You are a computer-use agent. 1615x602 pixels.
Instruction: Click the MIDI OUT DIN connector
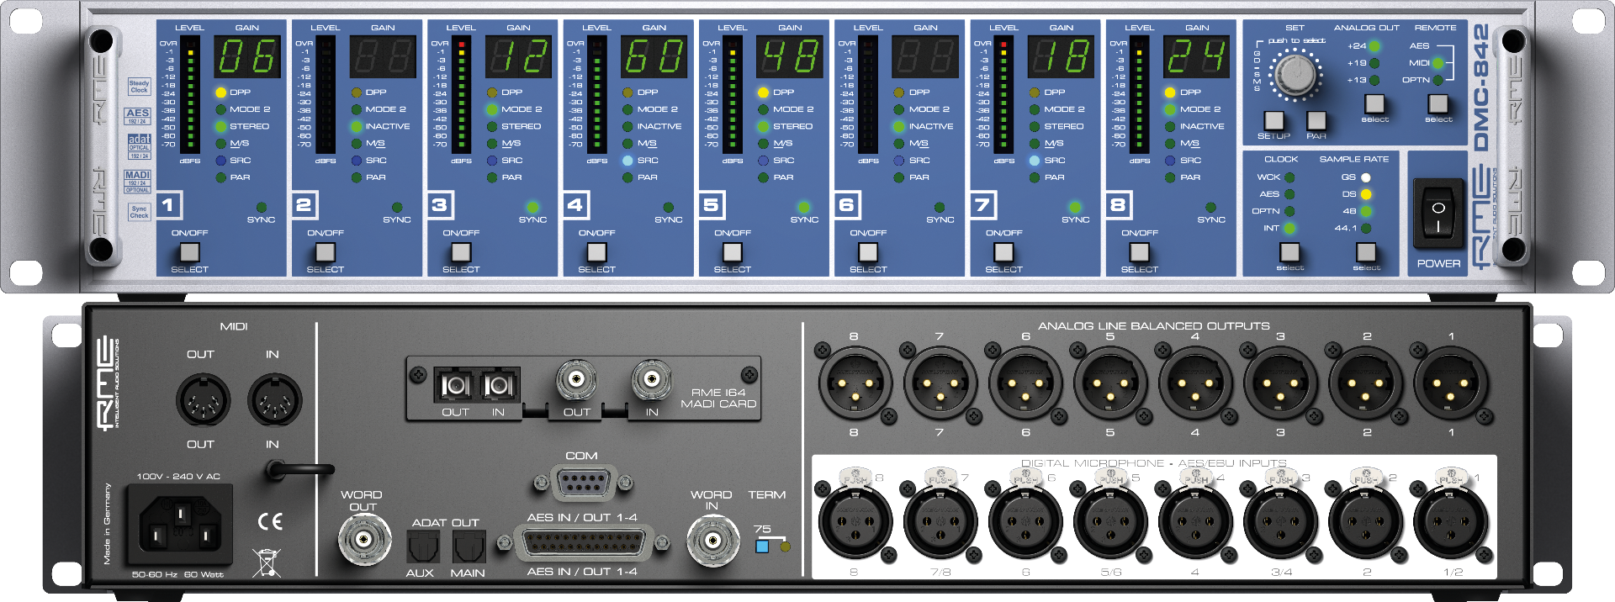[x=202, y=399]
